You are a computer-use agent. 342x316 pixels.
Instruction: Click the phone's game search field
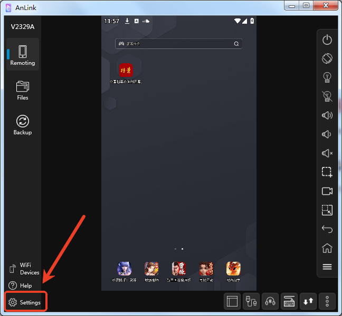point(178,44)
